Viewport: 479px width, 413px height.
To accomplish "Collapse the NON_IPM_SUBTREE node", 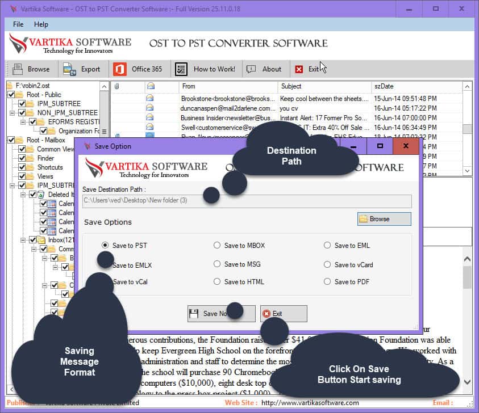I will pyautogui.click(x=13, y=113).
